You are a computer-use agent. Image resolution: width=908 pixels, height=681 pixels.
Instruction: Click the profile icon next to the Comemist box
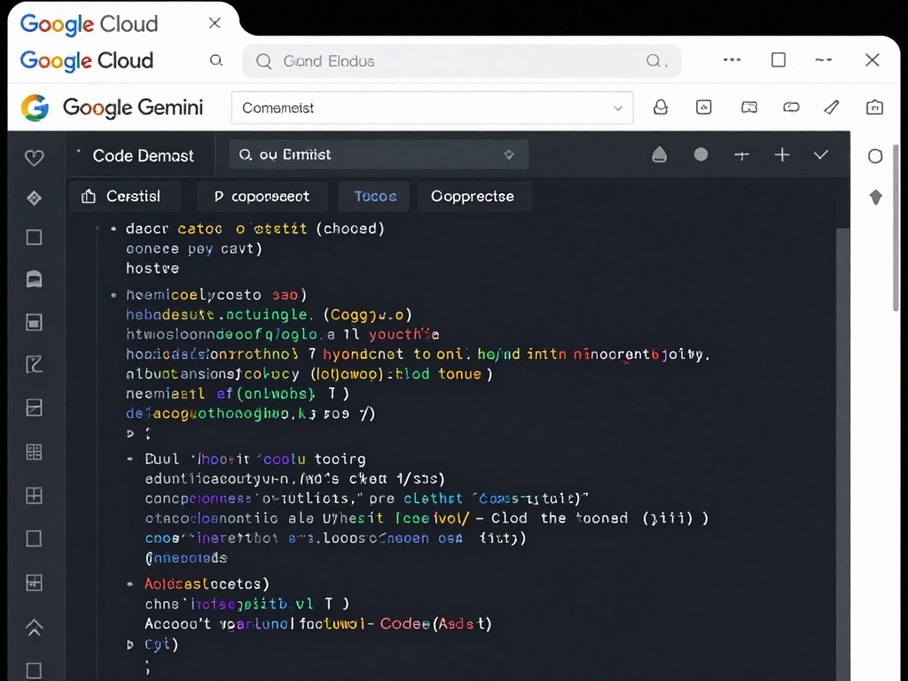[660, 106]
